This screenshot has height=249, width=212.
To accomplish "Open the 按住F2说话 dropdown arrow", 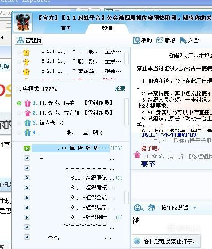I will point(194,208).
